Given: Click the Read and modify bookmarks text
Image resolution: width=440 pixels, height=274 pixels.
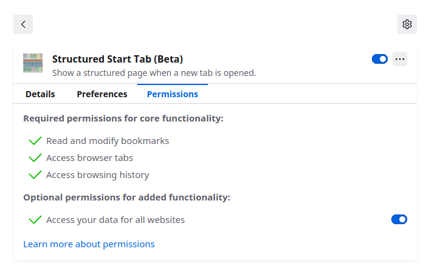Looking at the screenshot, I should [x=108, y=141].
